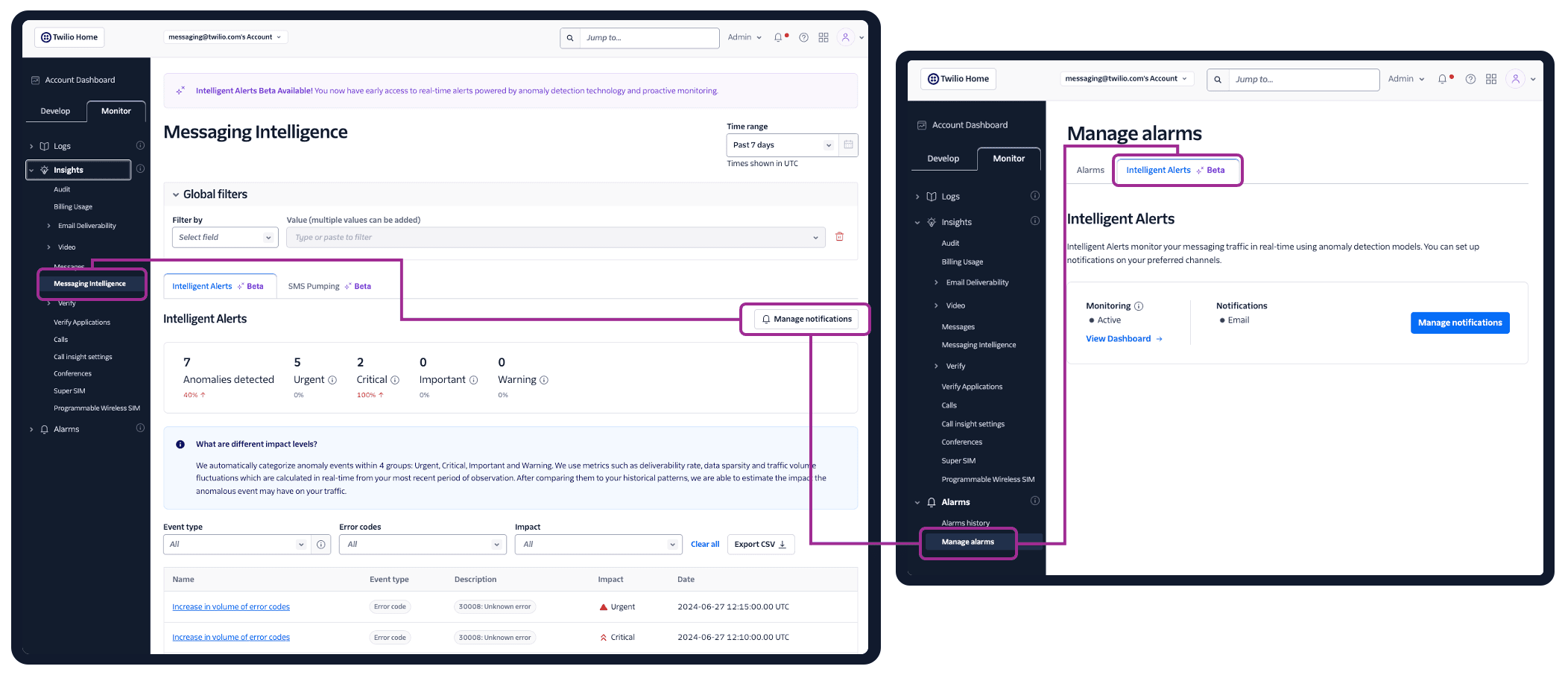The width and height of the screenshot is (1565, 675).
Task: Click the Account Dashboard icon
Action: (35, 79)
